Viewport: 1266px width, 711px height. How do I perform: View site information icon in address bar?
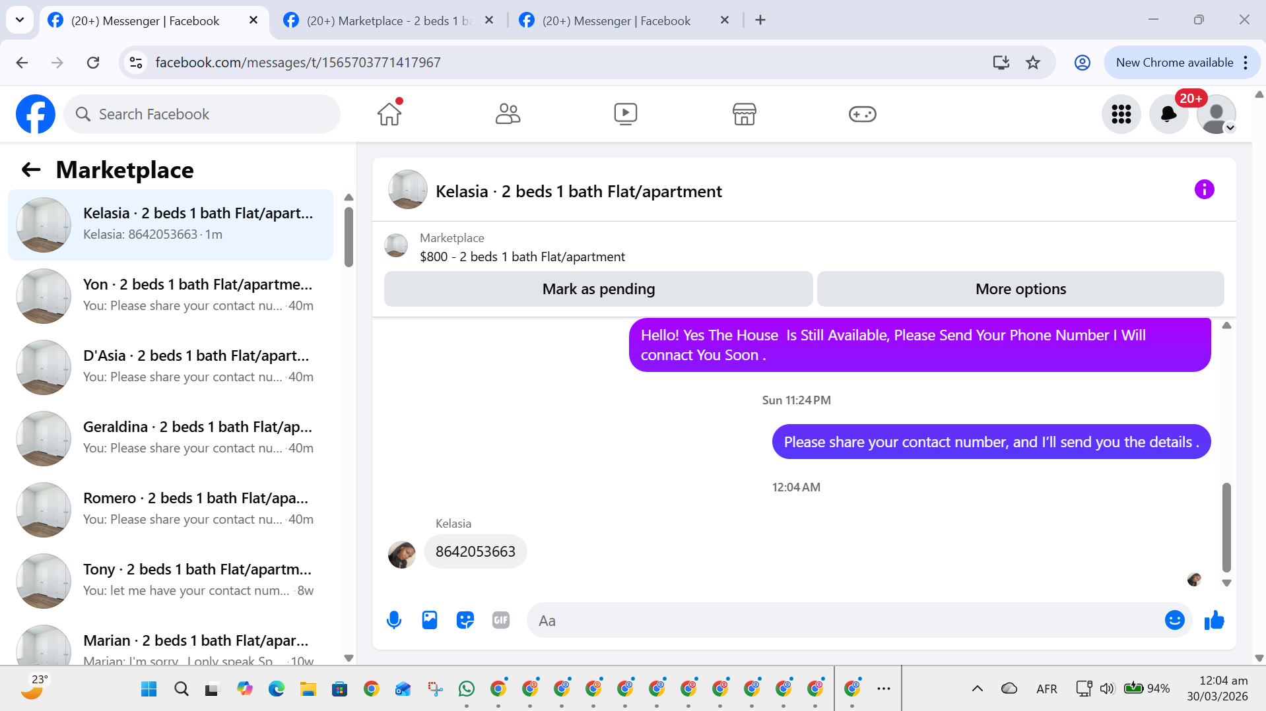coord(136,63)
